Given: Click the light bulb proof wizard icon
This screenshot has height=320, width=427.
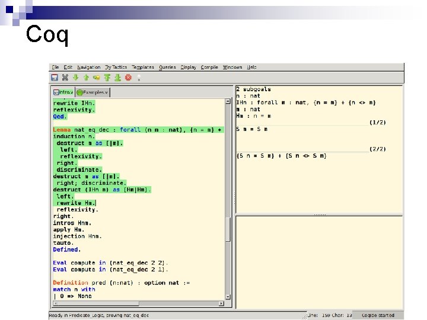Looking at the screenshot, I should coord(139,78).
